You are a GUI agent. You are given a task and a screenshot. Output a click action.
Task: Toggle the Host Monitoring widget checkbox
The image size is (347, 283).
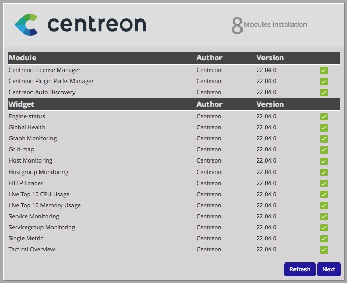tap(324, 161)
